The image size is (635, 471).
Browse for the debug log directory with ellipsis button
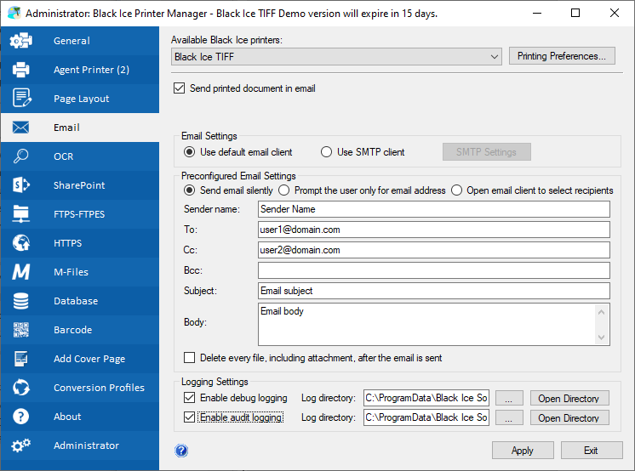pos(509,398)
